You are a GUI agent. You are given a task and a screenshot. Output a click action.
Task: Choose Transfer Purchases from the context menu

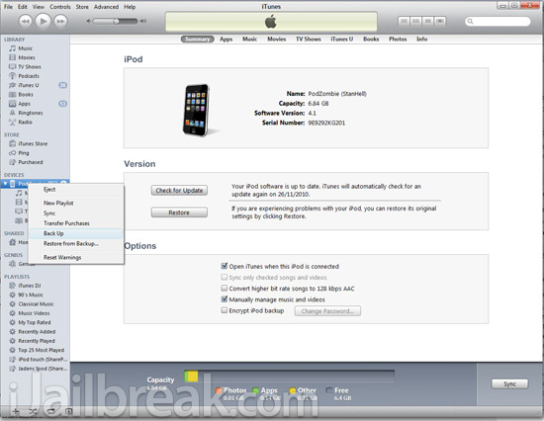[76, 223]
